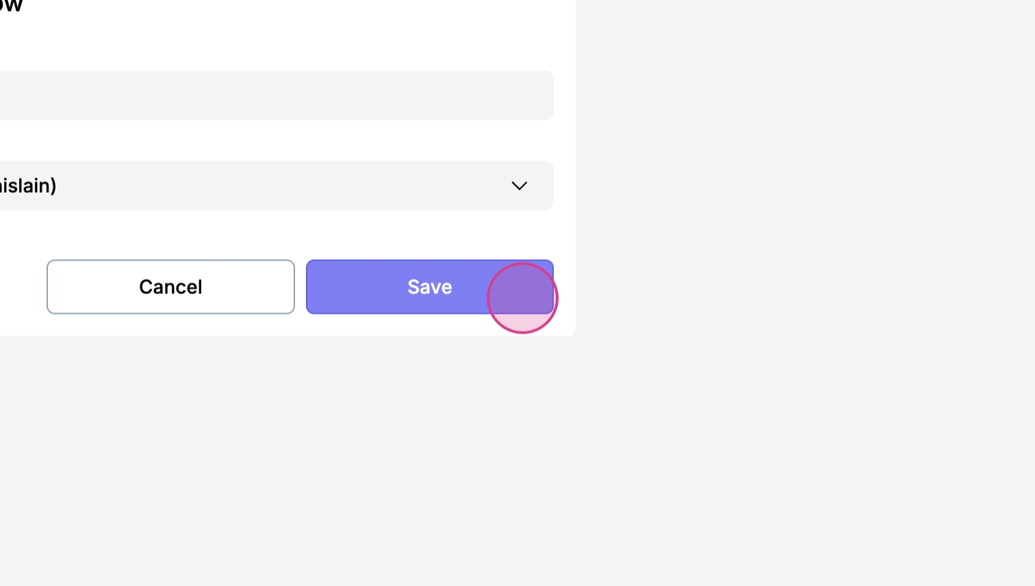Image resolution: width=1035 pixels, height=586 pixels.
Task: Click the white dialog area below the buttons
Action: (x=274, y=325)
